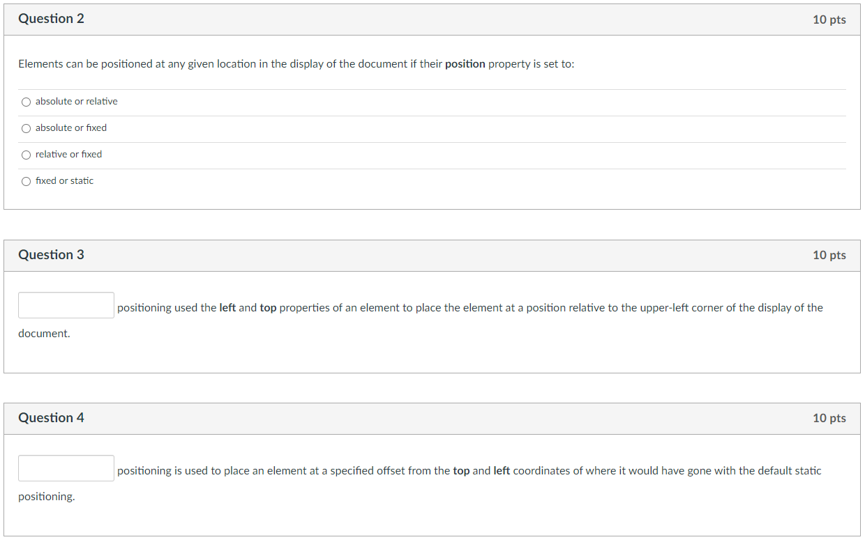This screenshot has width=865, height=542.
Task: Click the bold word "position" in Question 2
Action: pos(465,64)
